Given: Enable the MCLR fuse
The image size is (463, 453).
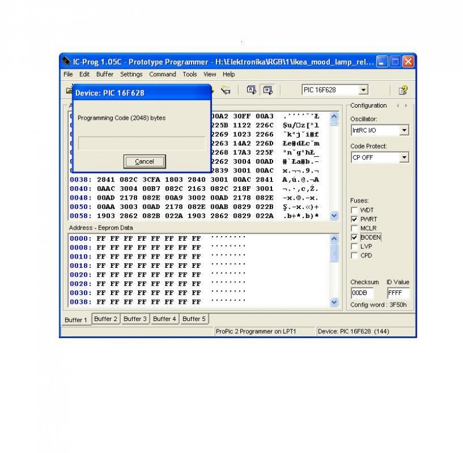Looking at the screenshot, I should point(354,229).
